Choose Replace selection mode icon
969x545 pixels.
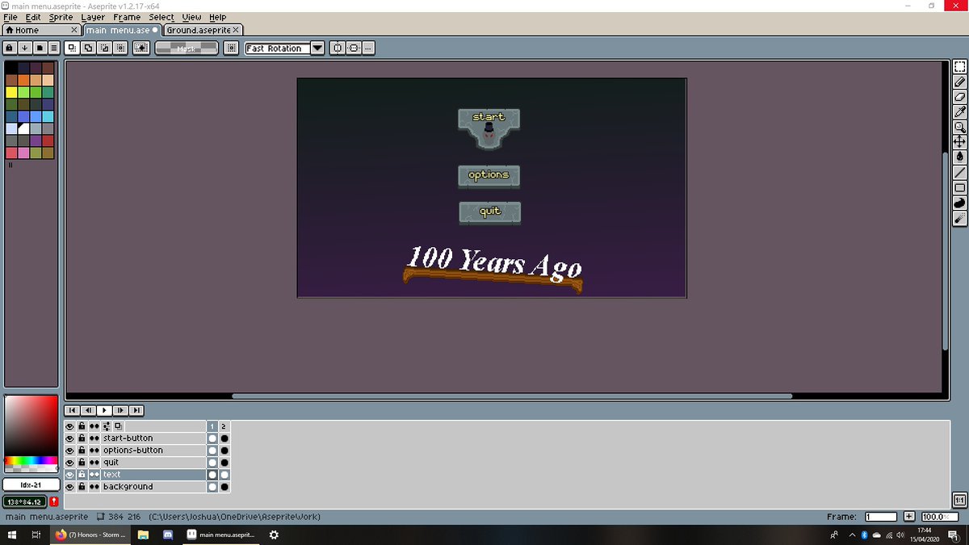[72, 48]
